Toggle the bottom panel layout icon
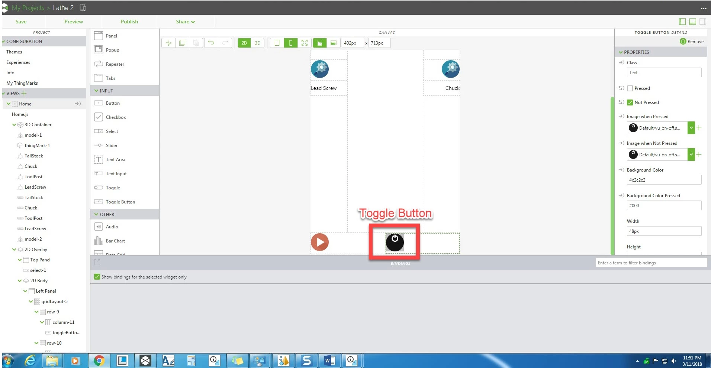The width and height of the screenshot is (711, 368). pyautogui.click(x=693, y=22)
